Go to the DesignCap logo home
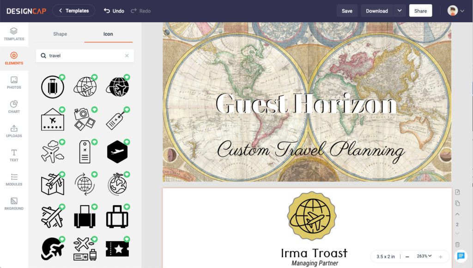 click(x=26, y=11)
